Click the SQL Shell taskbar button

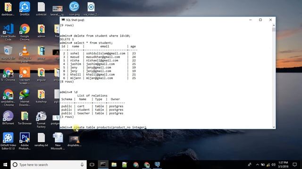103,165
